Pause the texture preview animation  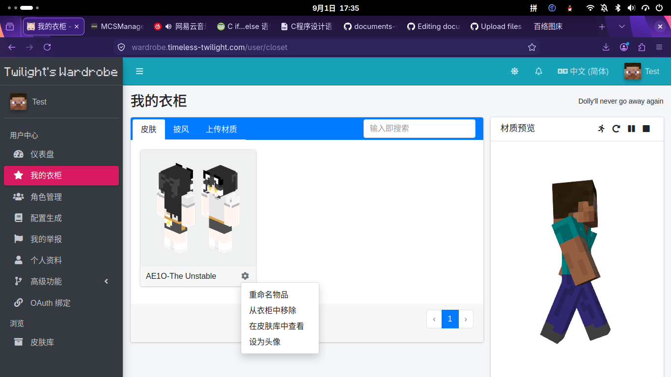(x=631, y=129)
